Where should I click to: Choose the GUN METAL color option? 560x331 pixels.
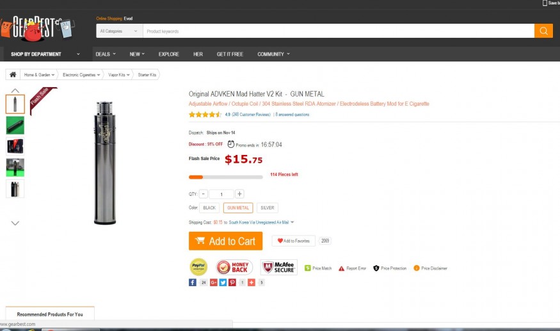coord(238,208)
